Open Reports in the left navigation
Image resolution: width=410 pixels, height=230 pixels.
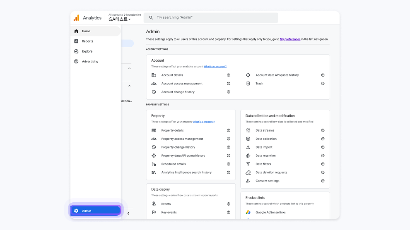[87, 41]
